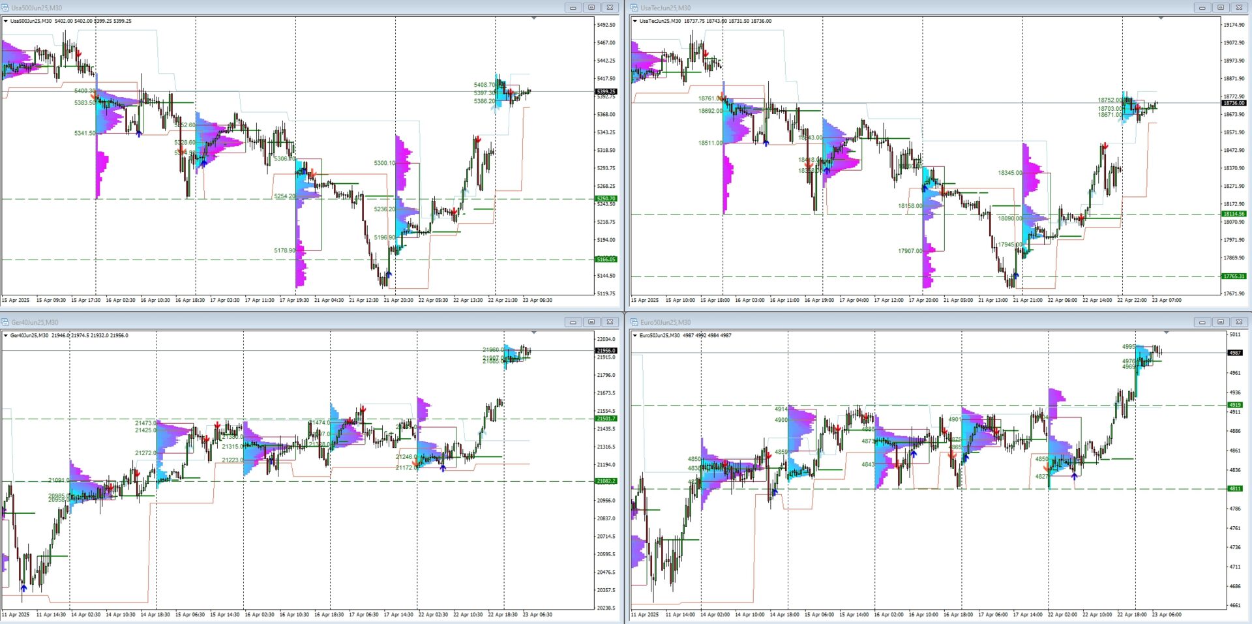Maximize the Usa500Jun25 chart window
This screenshot has width=1252, height=624.
click(x=591, y=8)
